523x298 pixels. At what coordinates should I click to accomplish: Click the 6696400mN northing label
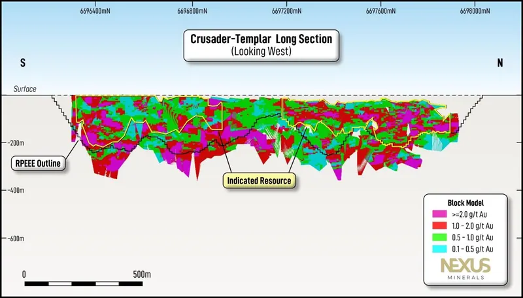[x=95, y=11]
